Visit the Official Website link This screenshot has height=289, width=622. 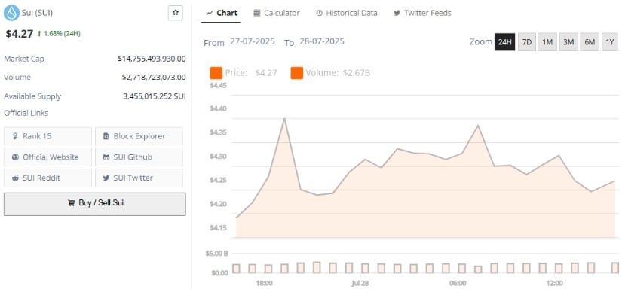coord(47,157)
